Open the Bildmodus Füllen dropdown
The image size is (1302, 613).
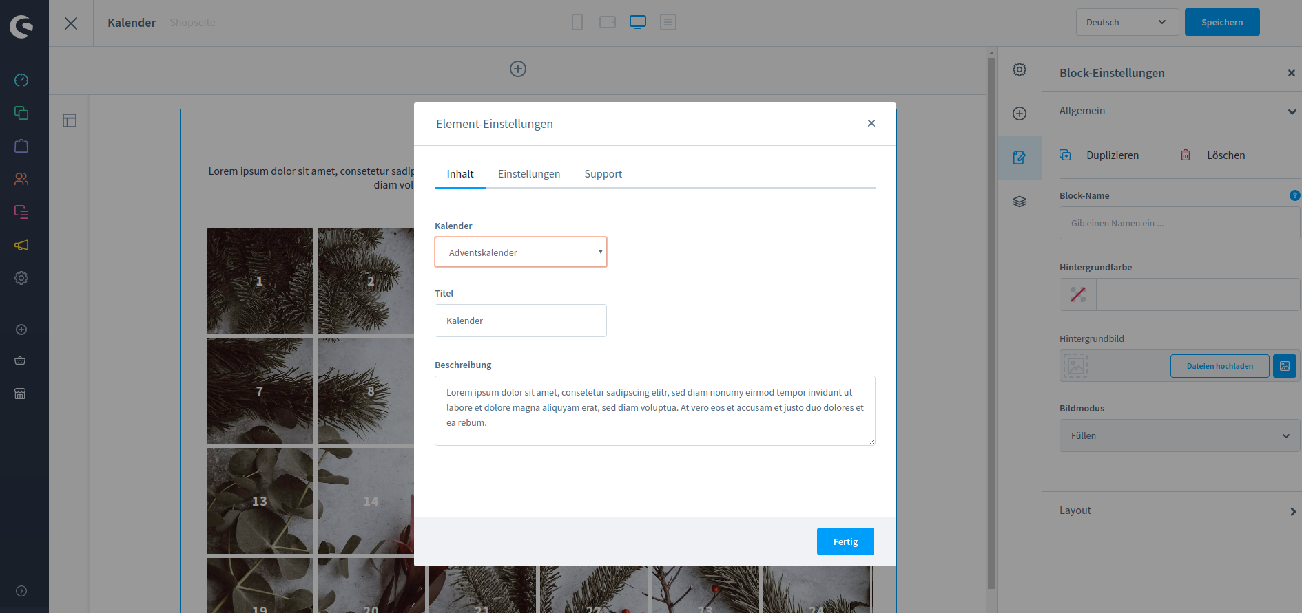tap(1179, 435)
